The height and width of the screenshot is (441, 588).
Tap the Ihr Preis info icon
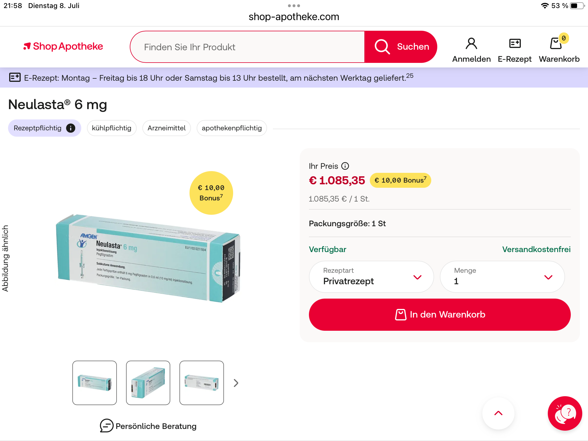345,166
